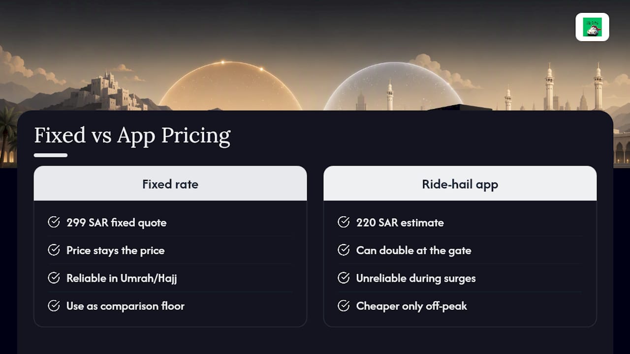Image resolution: width=630 pixels, height=354 pixels.
Task: Click the Cheaper only off-peak text
Action: click(411, 306)
